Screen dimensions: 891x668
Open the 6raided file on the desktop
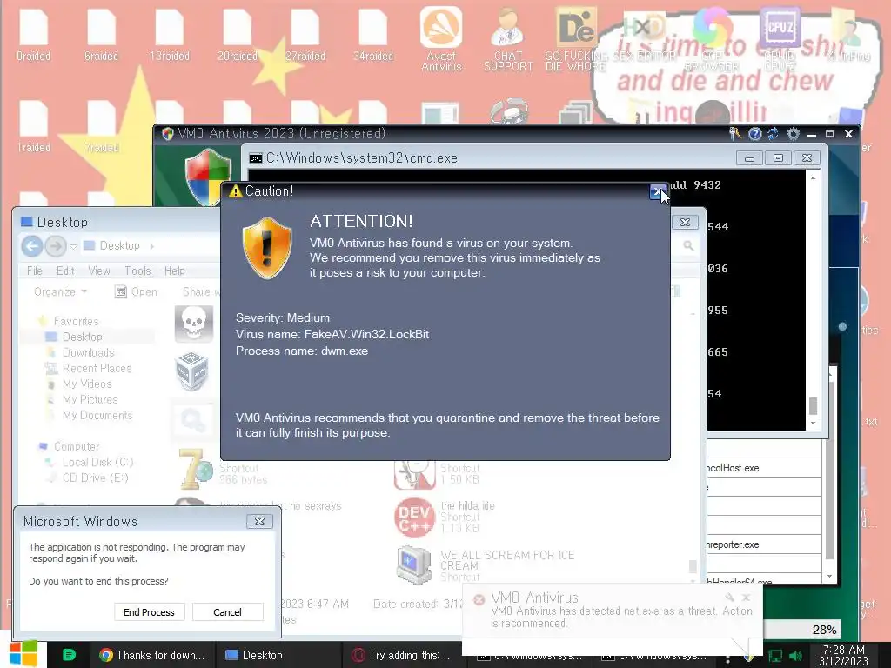[101, 35]
